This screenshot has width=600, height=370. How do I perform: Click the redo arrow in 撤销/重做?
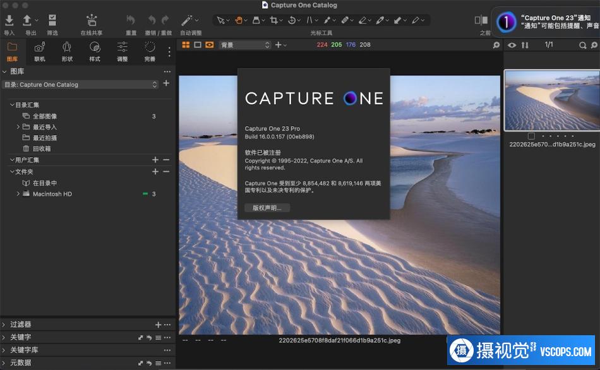point(165,20)
